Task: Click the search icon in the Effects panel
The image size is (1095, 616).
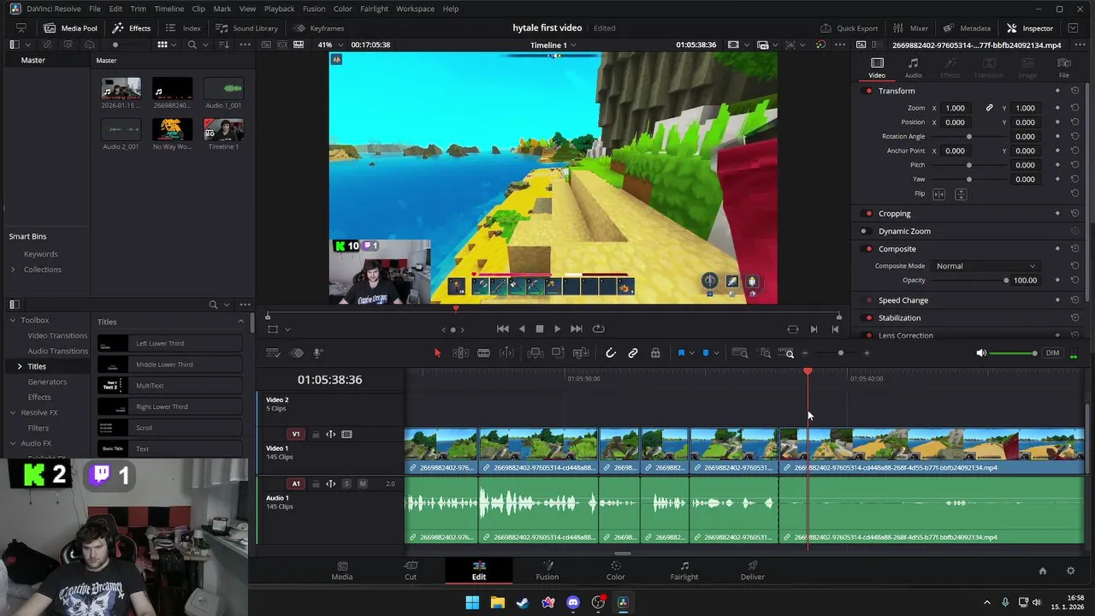Action: coord(213,305)
